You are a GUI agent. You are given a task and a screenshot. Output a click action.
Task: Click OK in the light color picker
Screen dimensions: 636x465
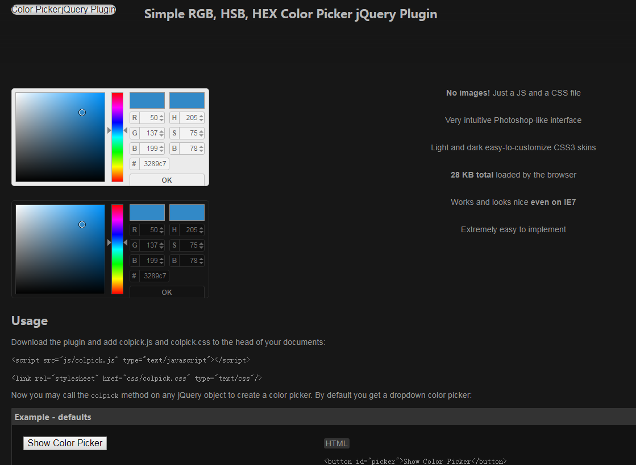tap(167, 180)
